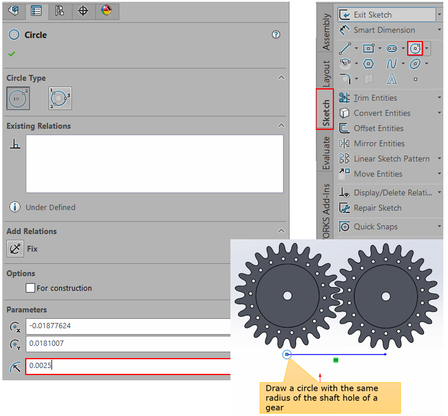This screenshot has width=448, height=416.
Task: Click the center shaft hole of right gear
Action: 386,296
